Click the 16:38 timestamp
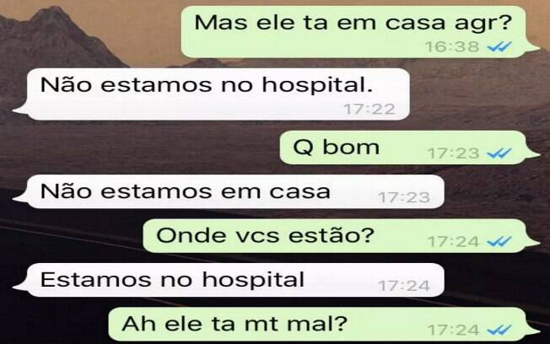Screen dimensions: 550x344 click(x=452, y=46)
